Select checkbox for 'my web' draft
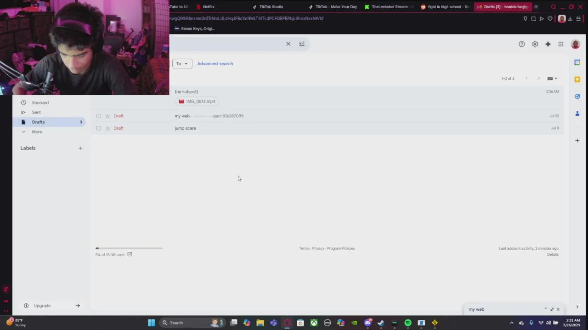This screenshot has height=330, width=588. click(x=98, y=116)
